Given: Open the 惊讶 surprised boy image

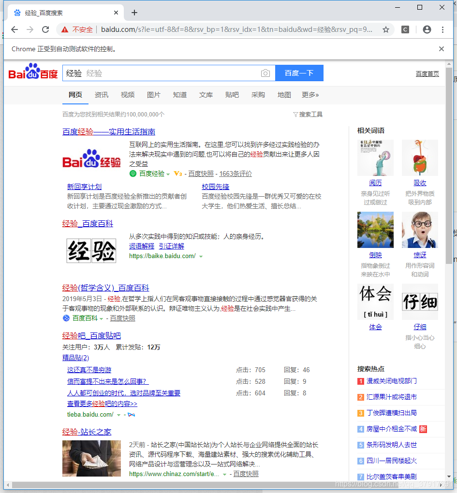Looking at the screenshot, I should [x=420, y=230].
